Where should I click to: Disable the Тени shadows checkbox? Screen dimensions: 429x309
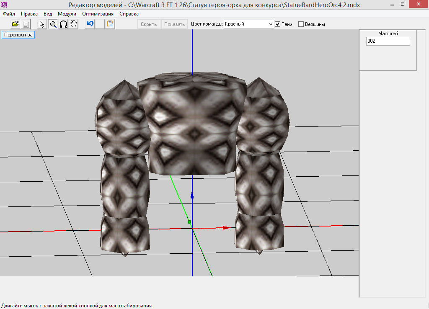[277, 24]
